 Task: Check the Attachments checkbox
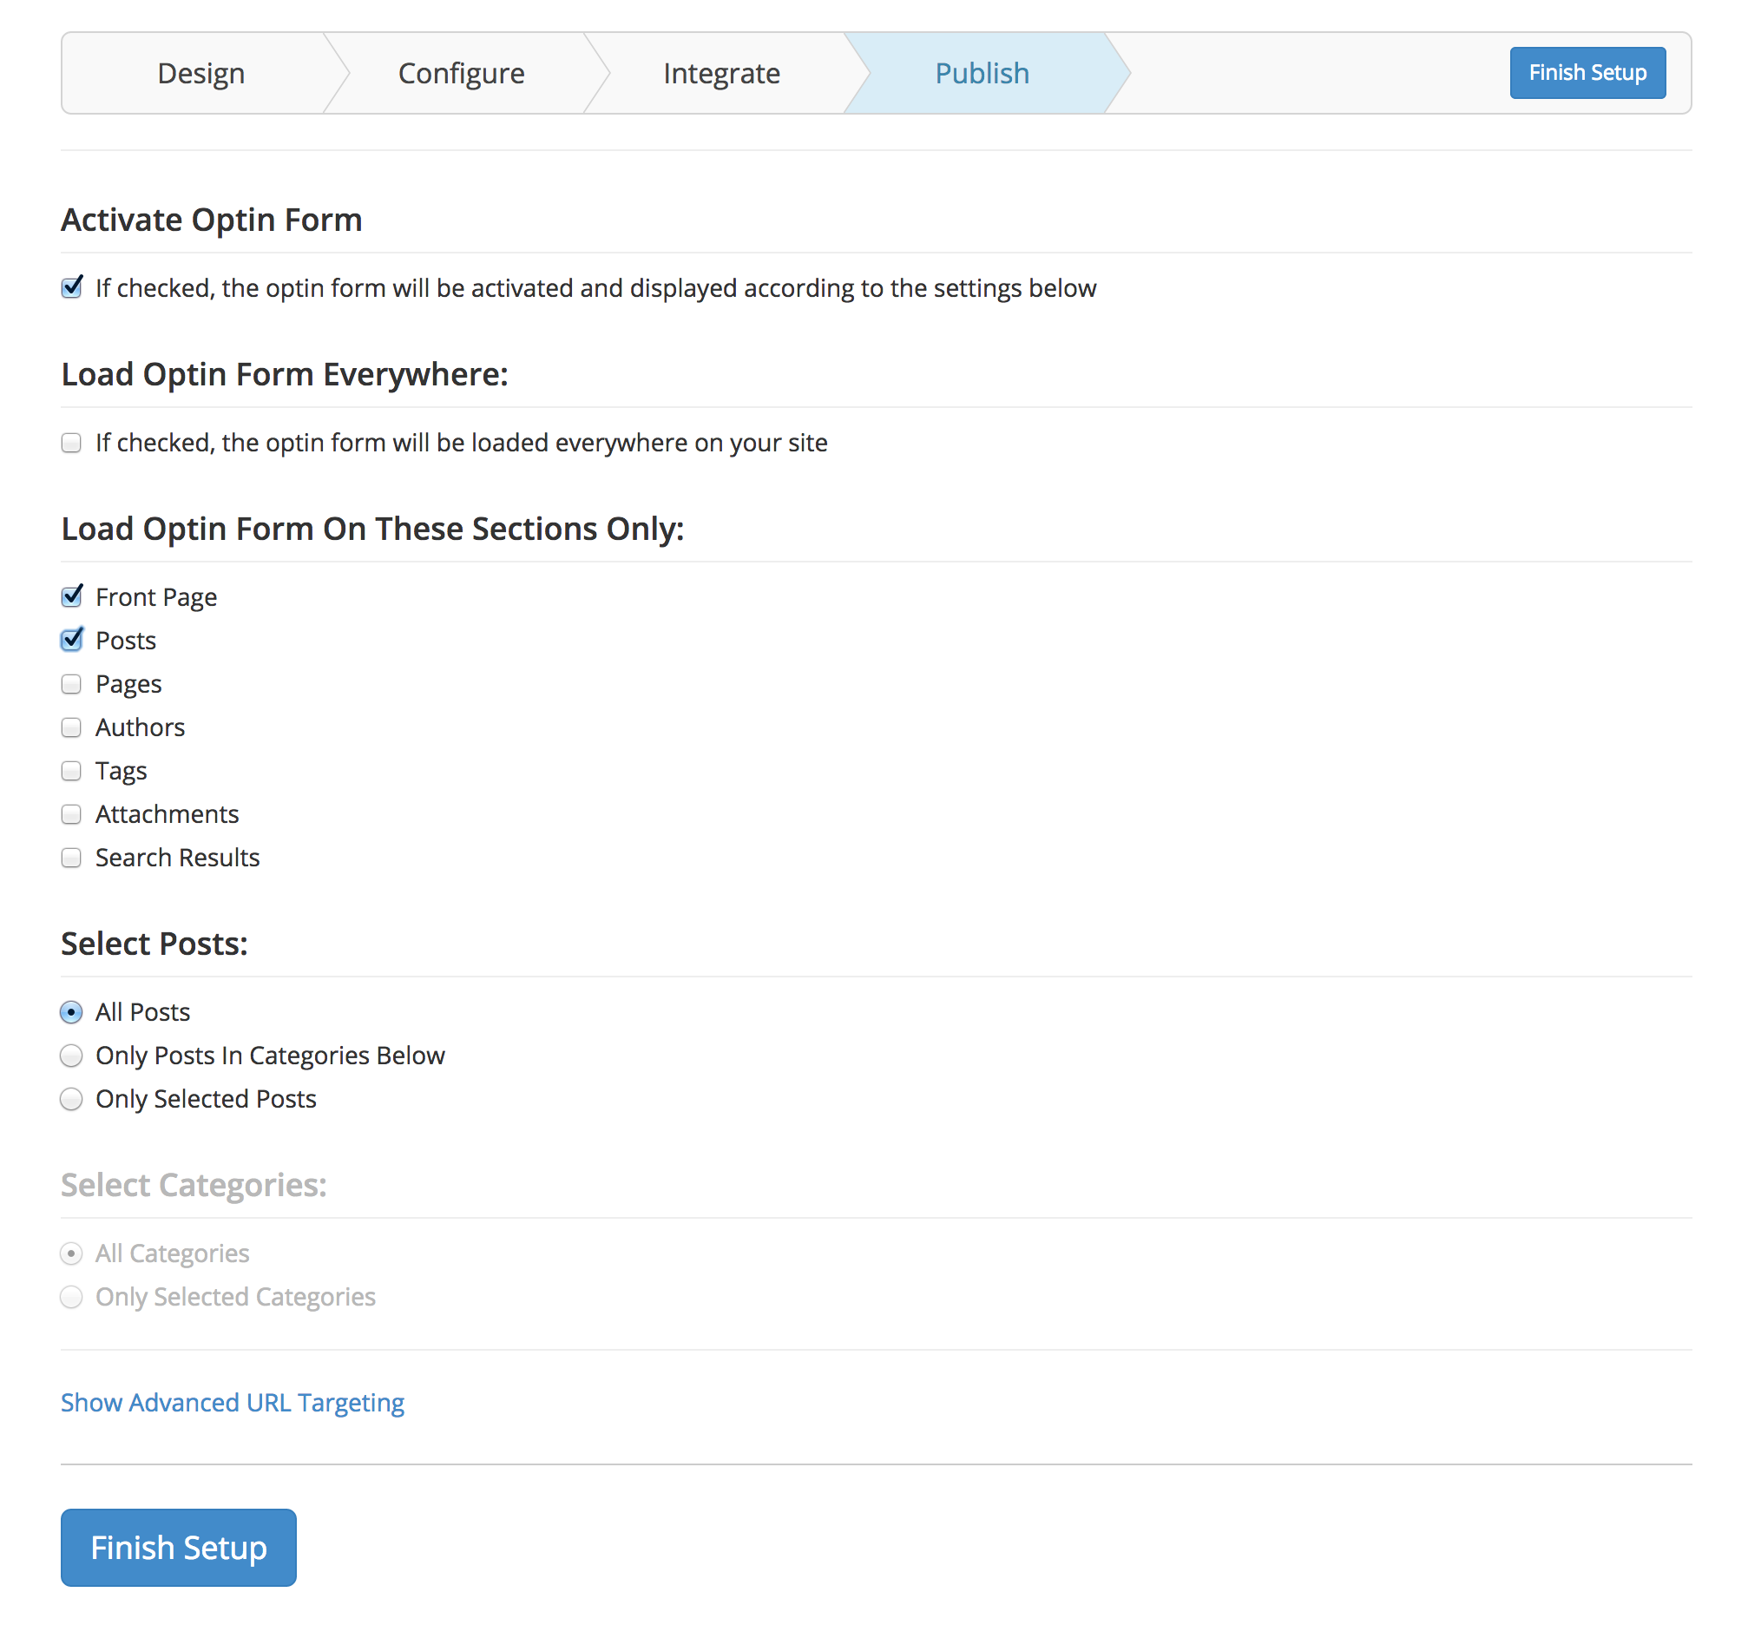tap(72, 814)
